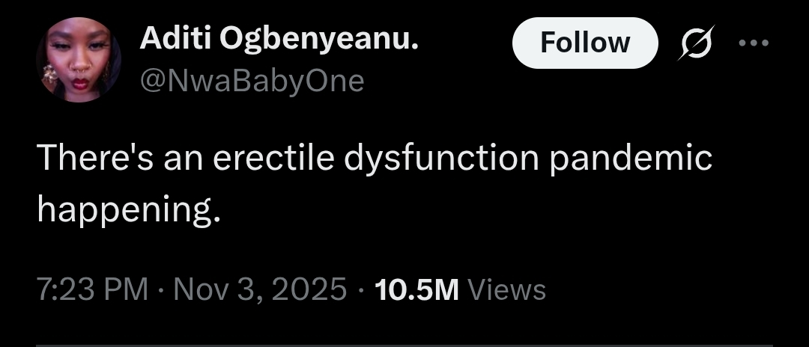Click the 7:23 PM timestamp

[92, 289]
